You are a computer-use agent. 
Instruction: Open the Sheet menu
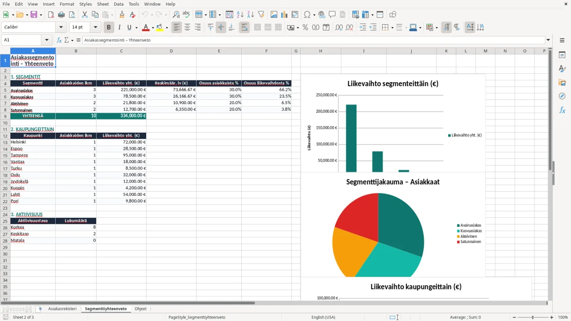point(103,4)
